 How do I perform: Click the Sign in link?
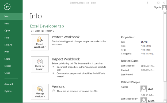[157, 7]
